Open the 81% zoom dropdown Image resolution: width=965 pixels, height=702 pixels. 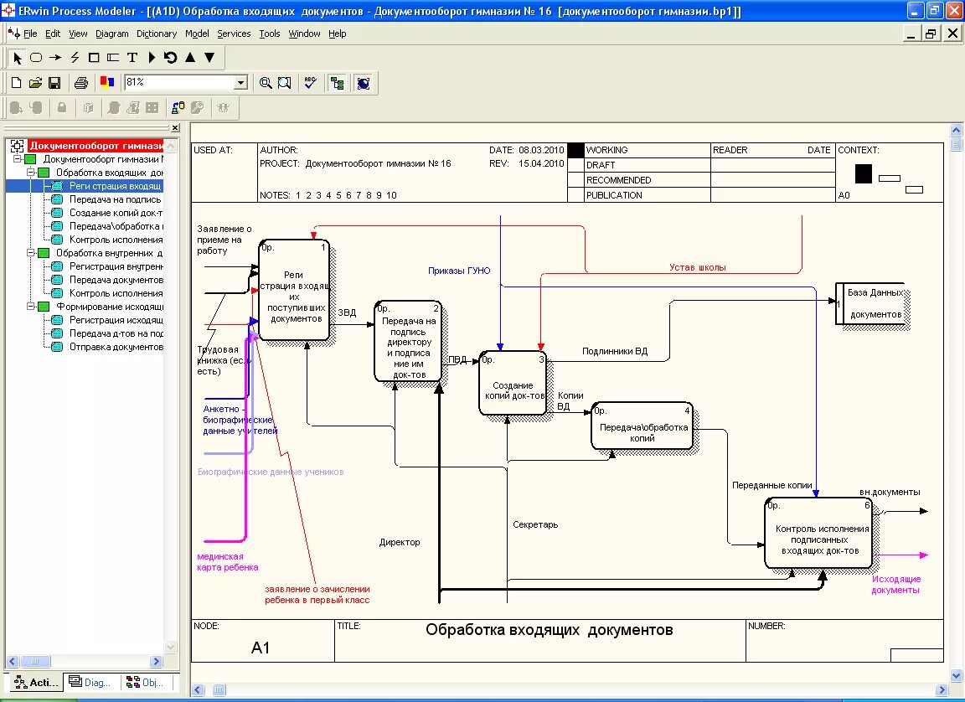[x=240, y=82]
